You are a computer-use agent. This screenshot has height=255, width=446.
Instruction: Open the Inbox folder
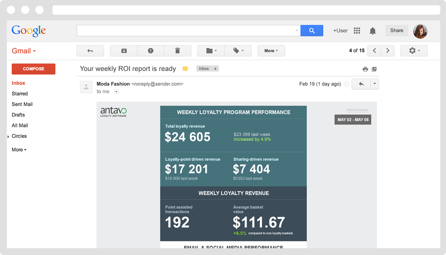(x=19, y=83)
